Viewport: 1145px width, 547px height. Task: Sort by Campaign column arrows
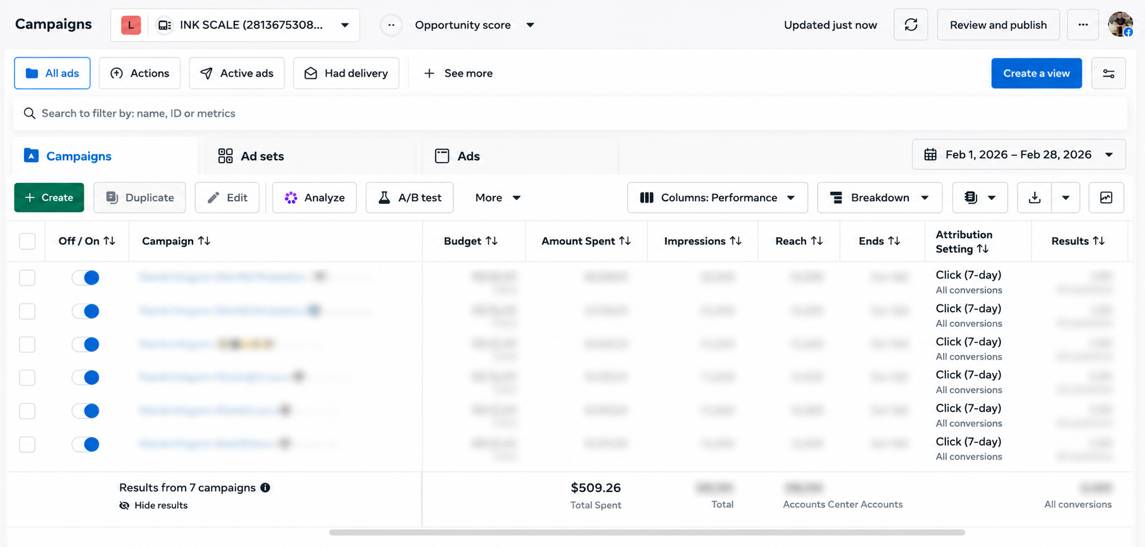(204, 241)
